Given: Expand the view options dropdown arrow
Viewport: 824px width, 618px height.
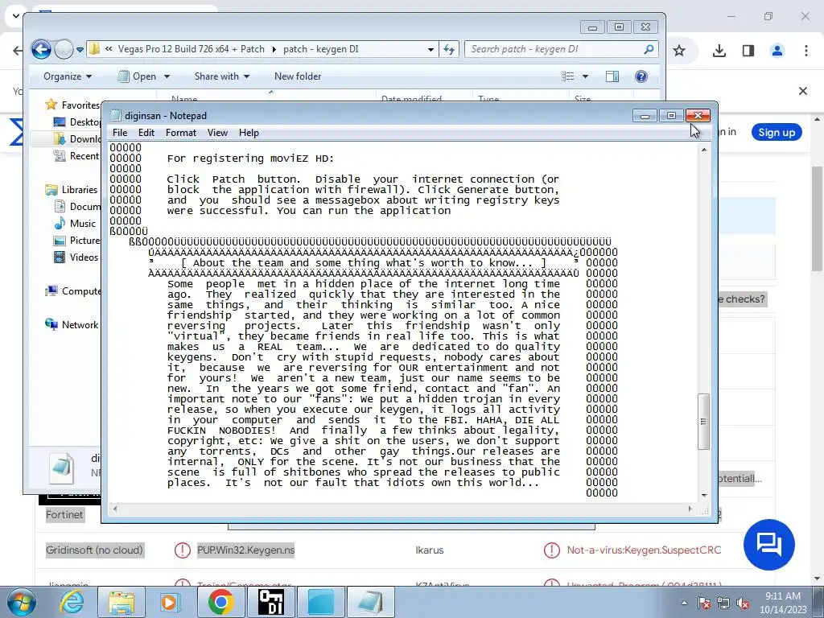Looking at the screenshot, I should [x=585, y=76].
